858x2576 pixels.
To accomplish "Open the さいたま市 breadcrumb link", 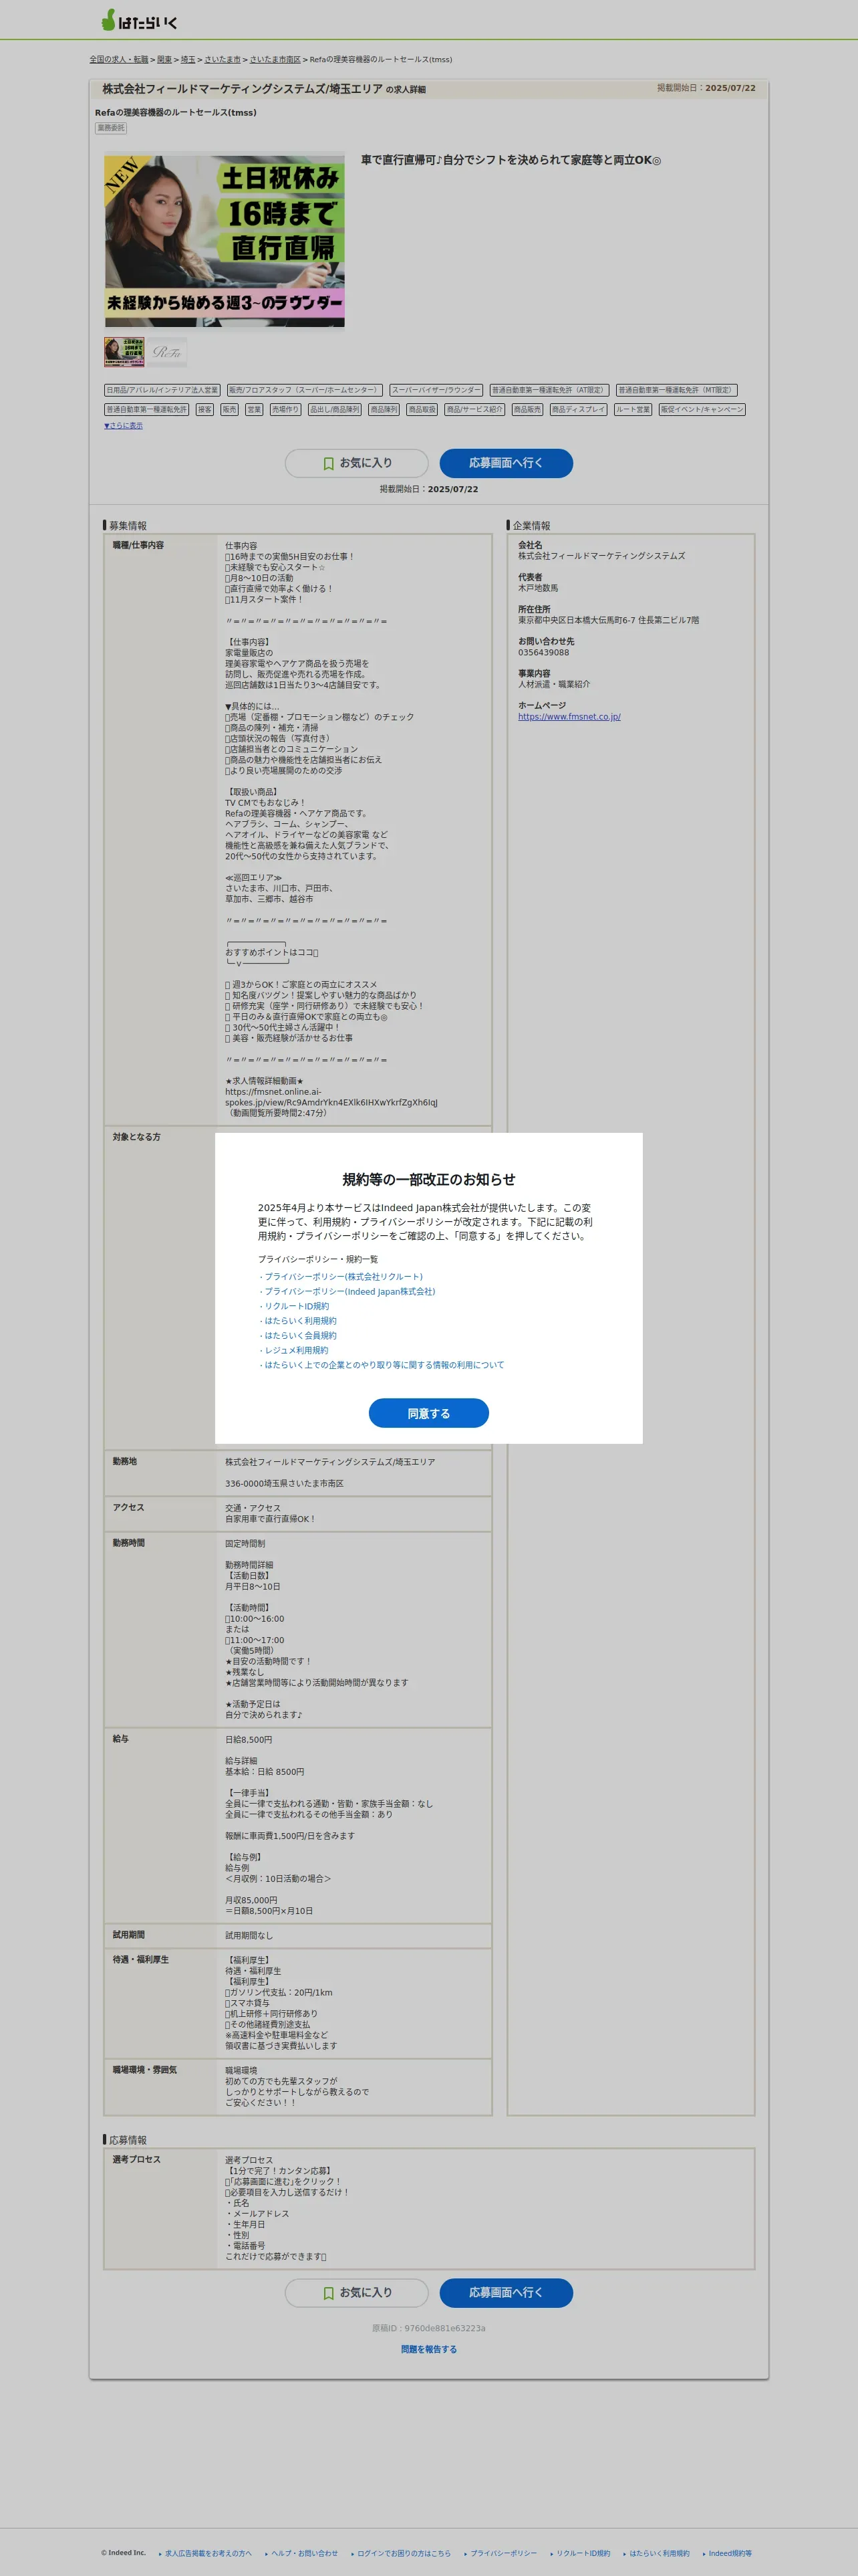I will pyautogui.click(x=222, y=59).
